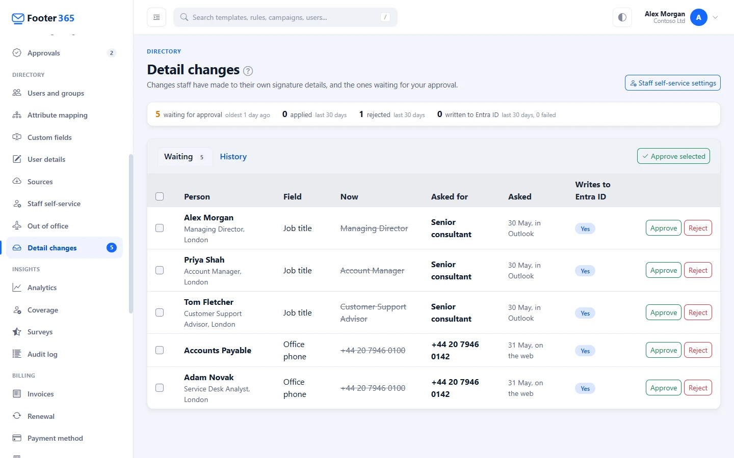Select the Priya Shah row checkbox
Viewport: 734px width, 458px height.
click(160, 270)
